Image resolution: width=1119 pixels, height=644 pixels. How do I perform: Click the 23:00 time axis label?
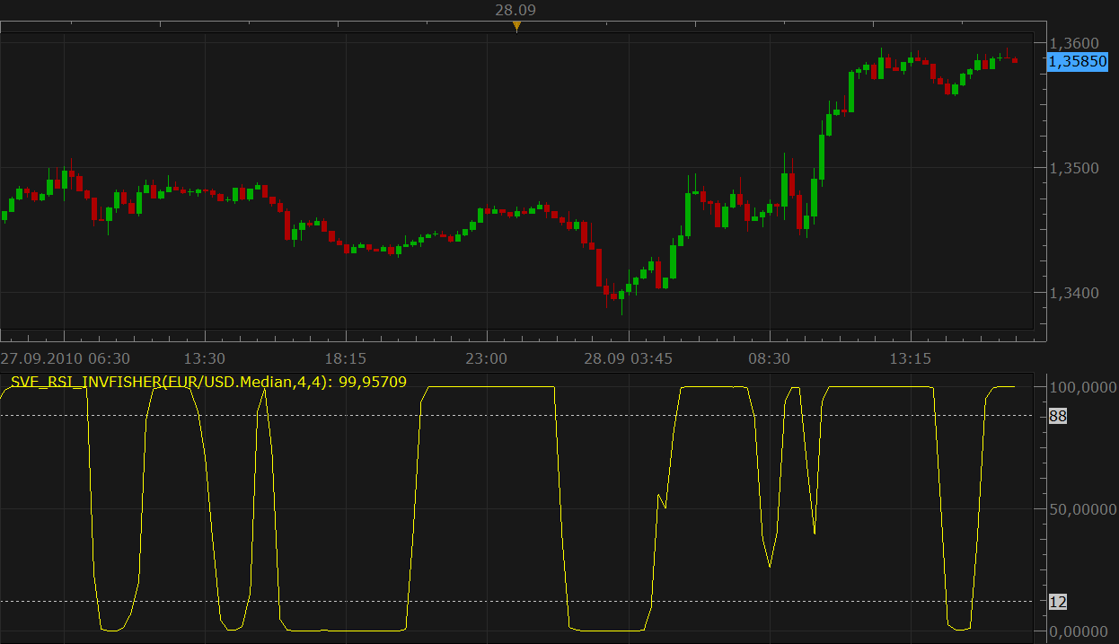pyautogui.click(x=487, y=358)
